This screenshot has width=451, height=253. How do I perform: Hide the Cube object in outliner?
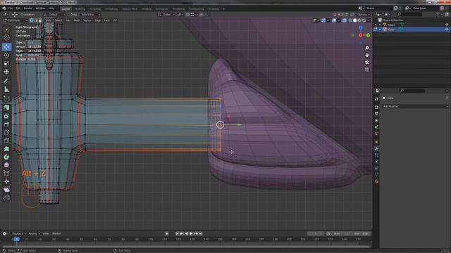(x=447, y=30)
